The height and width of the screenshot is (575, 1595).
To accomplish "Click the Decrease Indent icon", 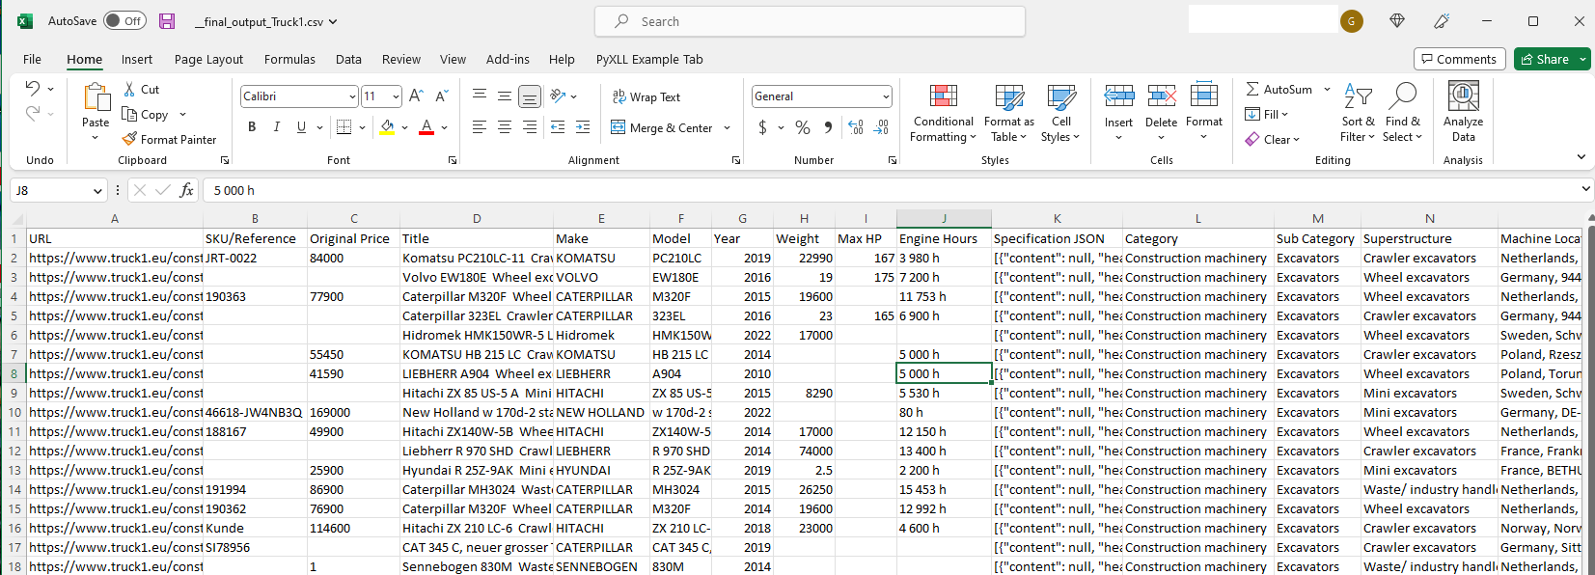I will (x=558, y=126).
